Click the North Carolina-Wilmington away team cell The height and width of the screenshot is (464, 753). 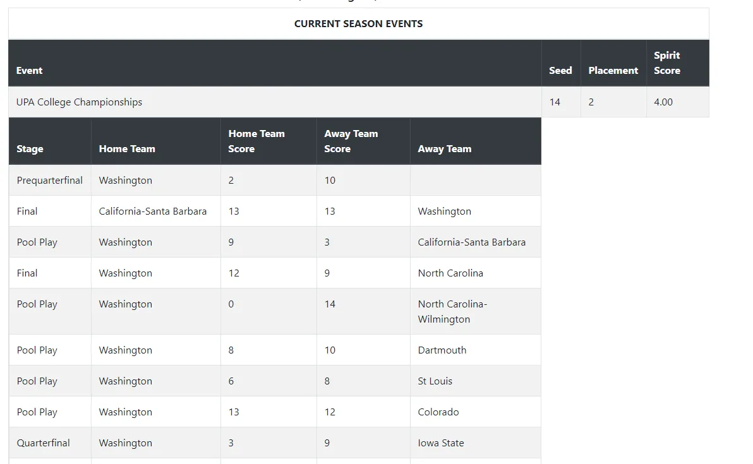click(452, 312)
